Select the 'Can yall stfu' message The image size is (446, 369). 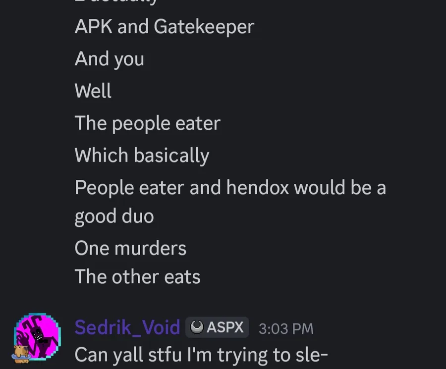201,355
